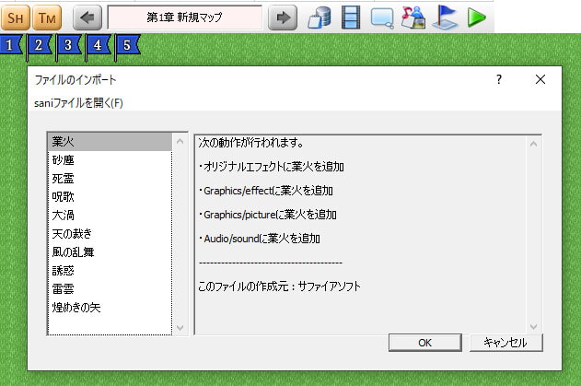
Task: Select the map name field 第1章 新規マップ
Action: click(184, 18)
